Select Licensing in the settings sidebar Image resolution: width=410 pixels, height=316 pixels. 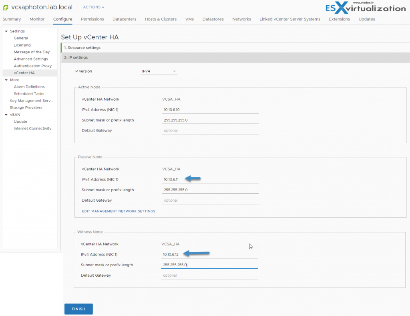pos(22,45)
